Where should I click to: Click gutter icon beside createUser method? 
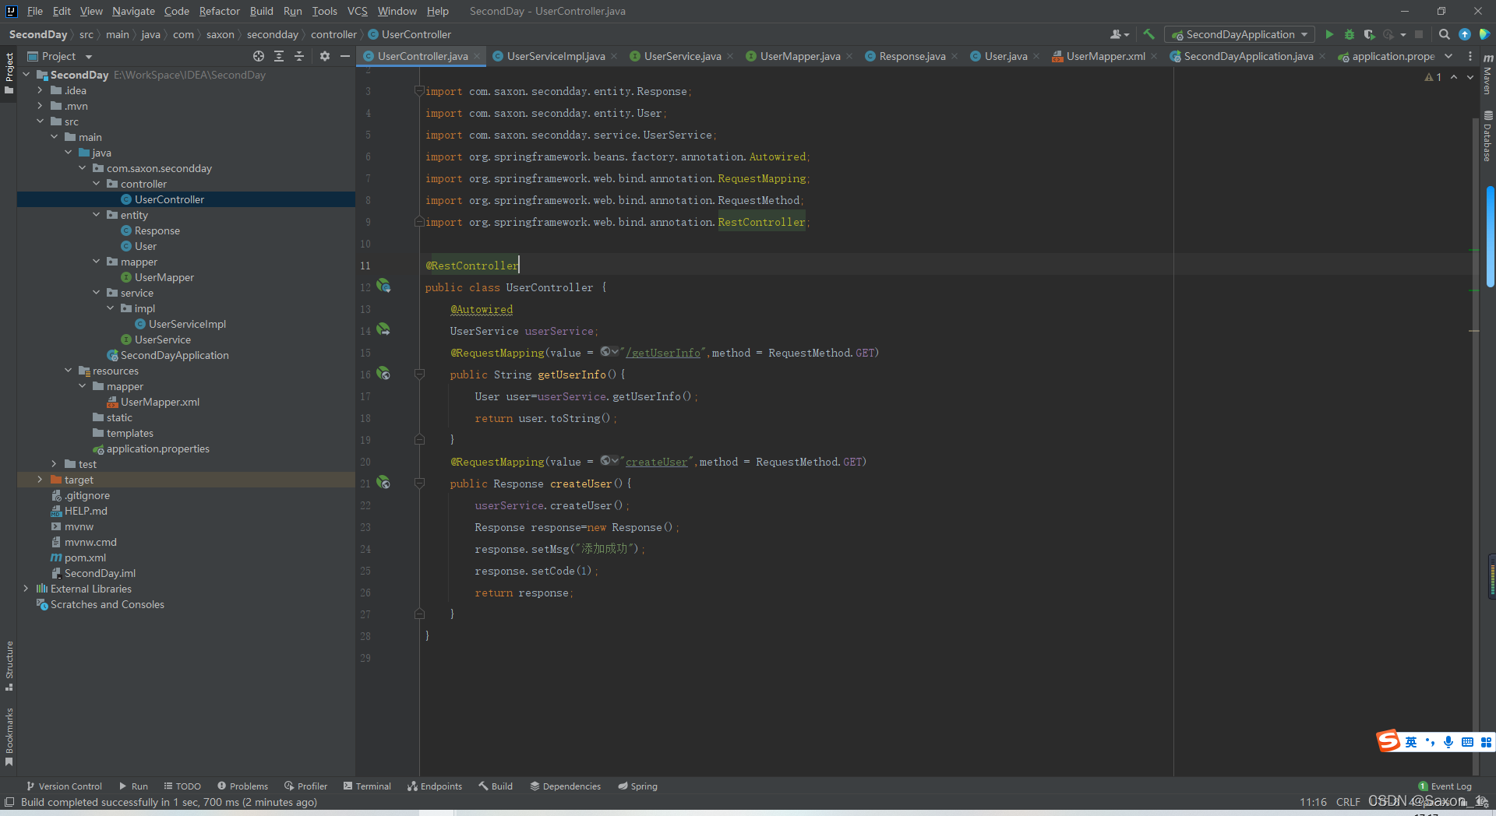tap(383, 482)
